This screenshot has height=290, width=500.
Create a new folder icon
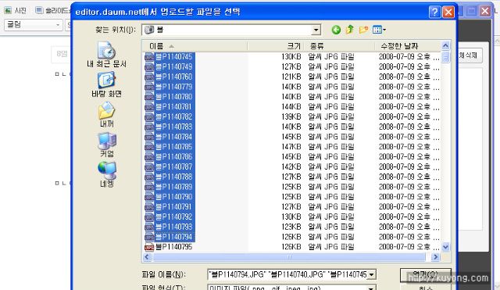coord(363,30)
